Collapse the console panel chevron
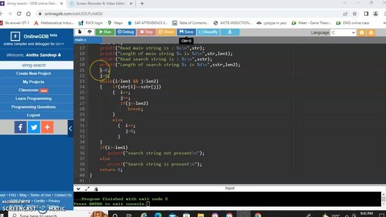Screen dimensions: 386x217 click(78, 189)
